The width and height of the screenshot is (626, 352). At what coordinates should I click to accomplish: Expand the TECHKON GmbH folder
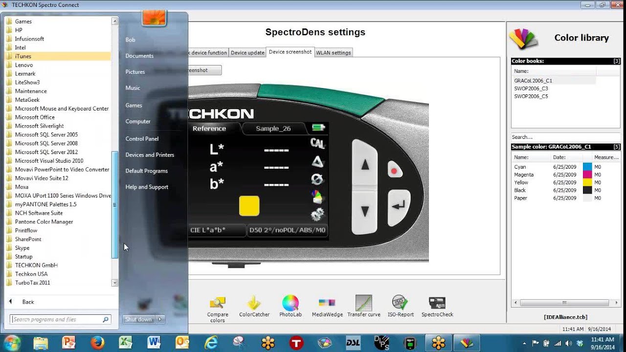tap(58, 265)
